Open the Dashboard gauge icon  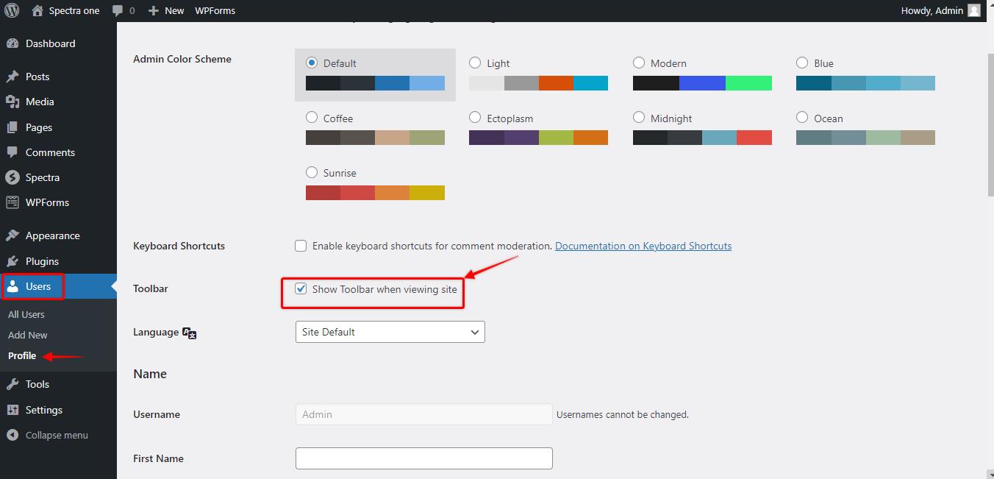pos(12,43)
